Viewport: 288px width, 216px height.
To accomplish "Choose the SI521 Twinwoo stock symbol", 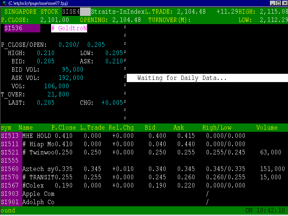I will tap(10, 153).
